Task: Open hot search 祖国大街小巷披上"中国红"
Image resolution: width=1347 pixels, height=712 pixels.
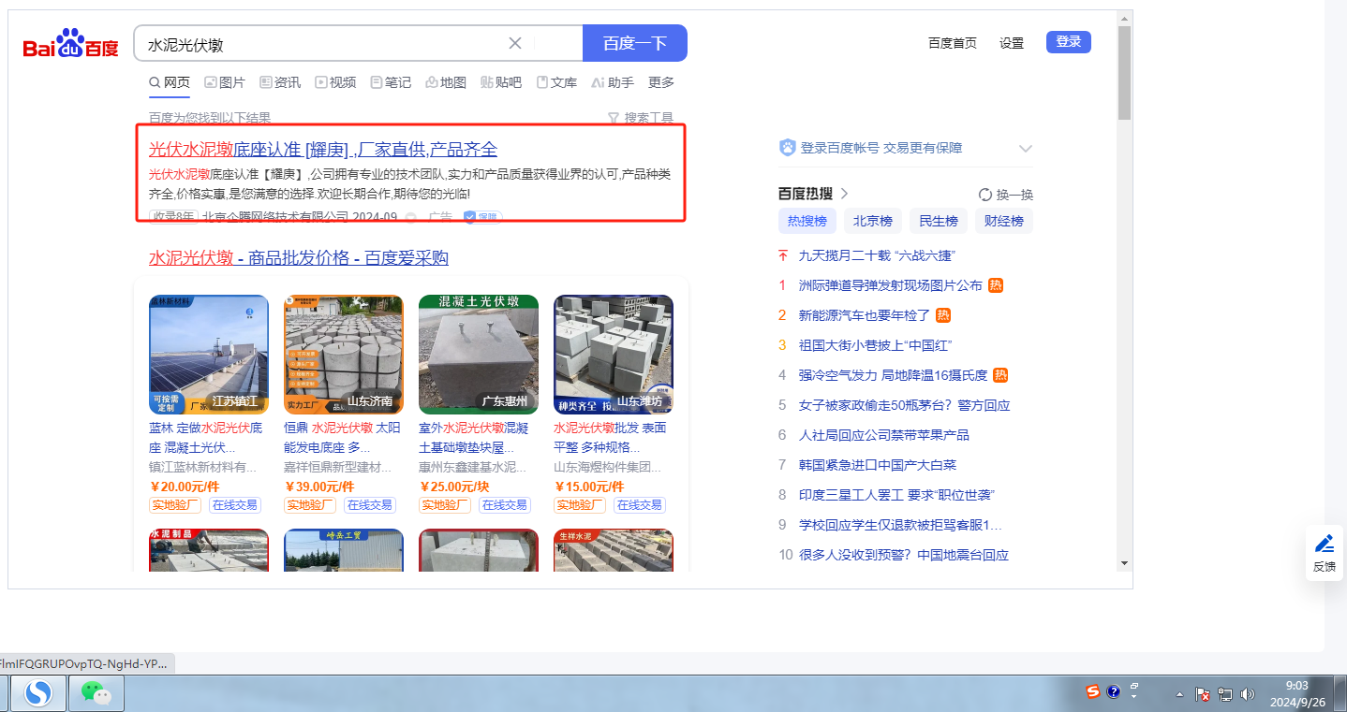Action: (875, 345)
